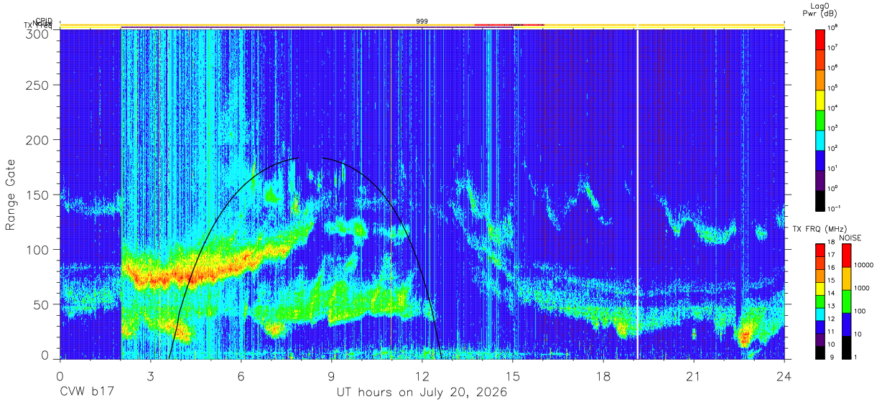Click the white vertical data-gap line near 19 UT

click(x=637, y=194)
